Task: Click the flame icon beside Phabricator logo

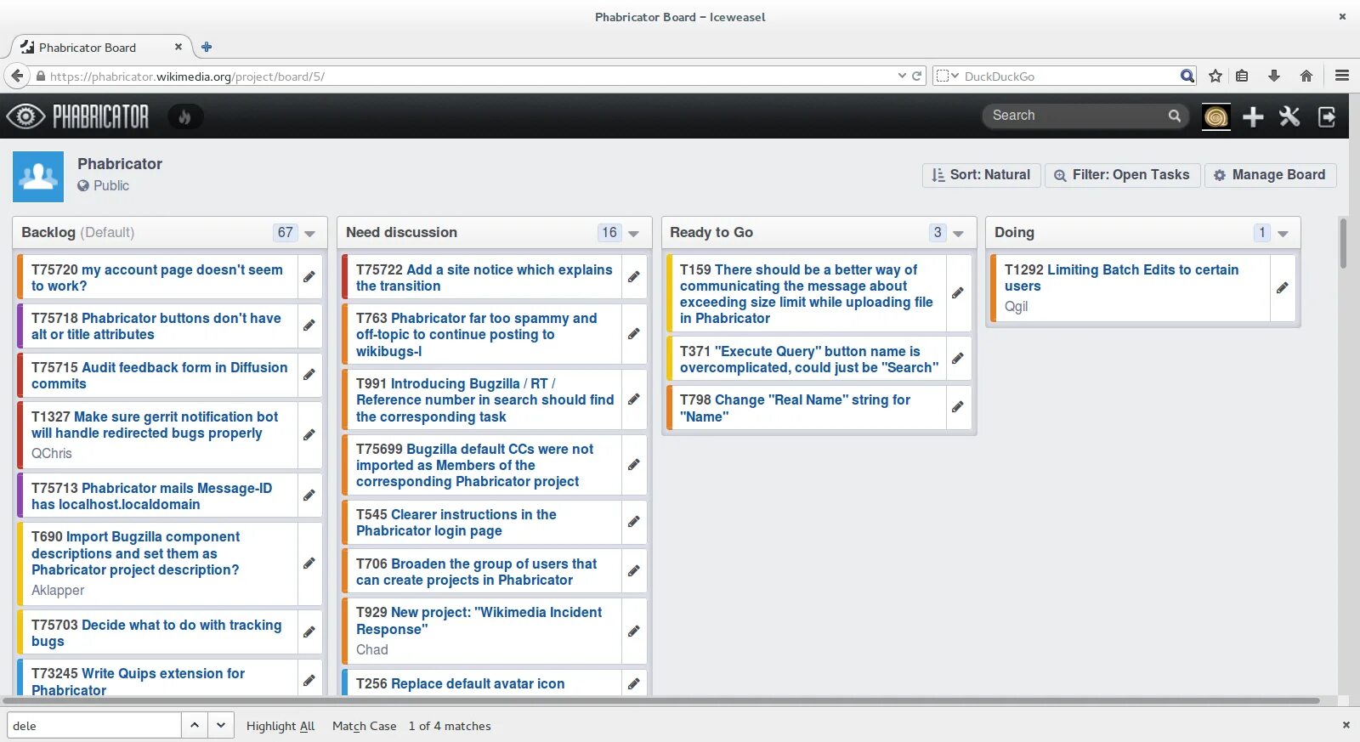Action: 184,116
